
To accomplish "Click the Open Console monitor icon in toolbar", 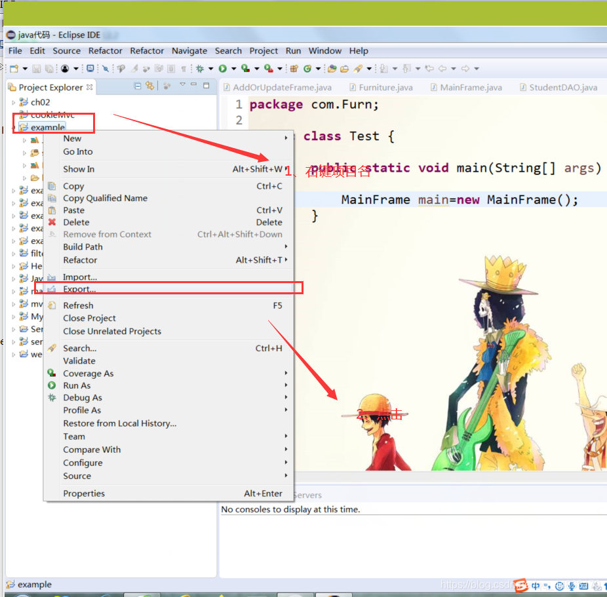I will [x=90, y=68].
